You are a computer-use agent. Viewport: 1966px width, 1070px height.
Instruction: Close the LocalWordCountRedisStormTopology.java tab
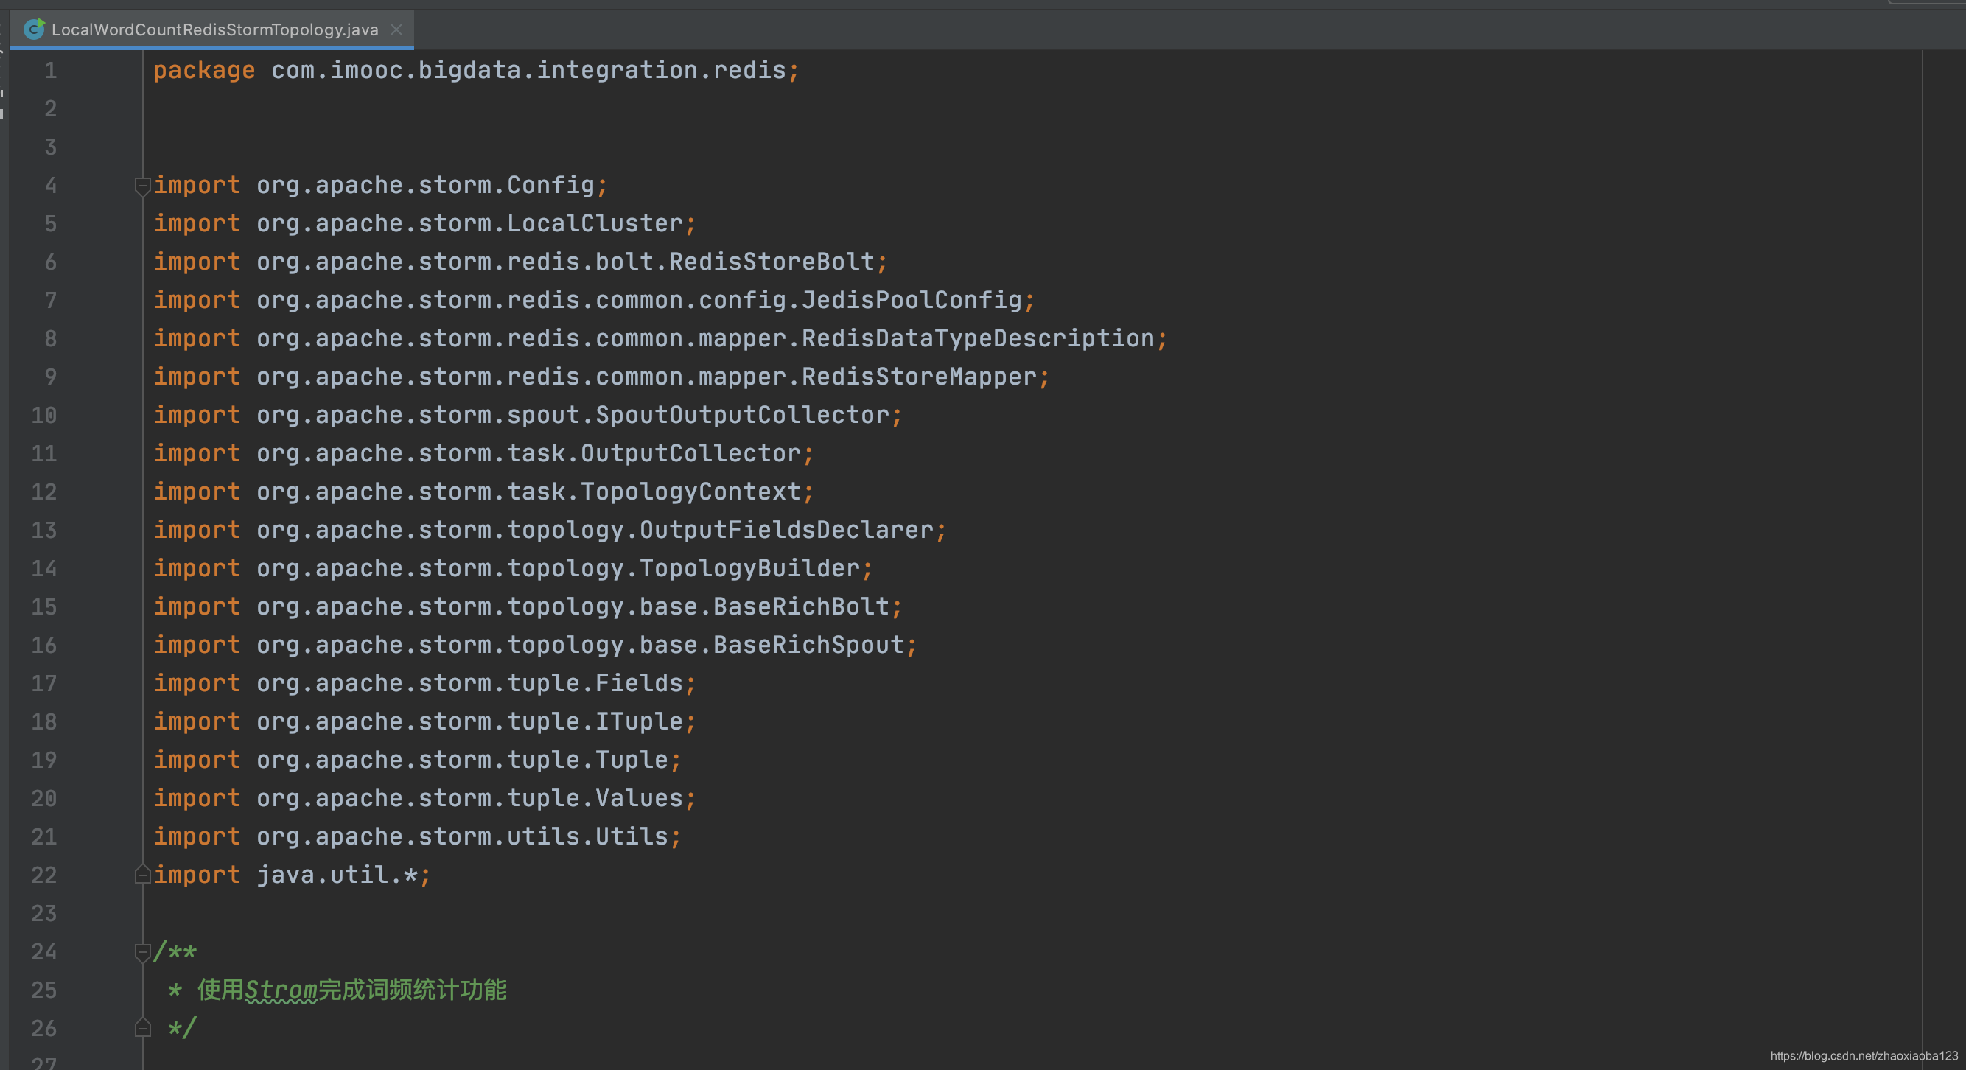(x=396, y=29)
